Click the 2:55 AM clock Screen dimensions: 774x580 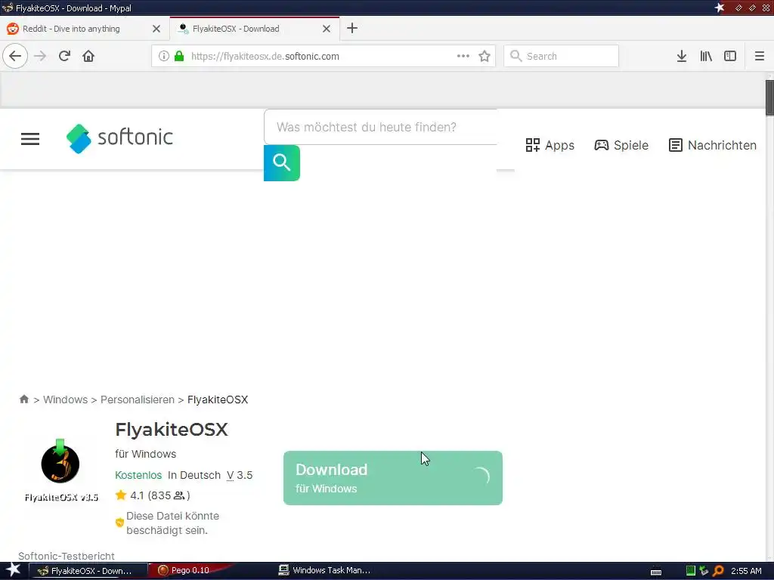click(x=746, y=571)
